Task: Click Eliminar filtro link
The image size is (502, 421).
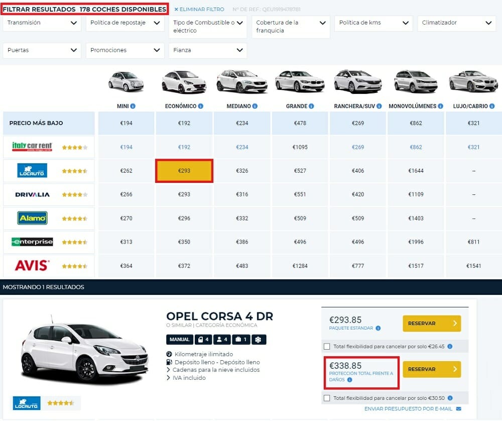Action: (199, 9)
